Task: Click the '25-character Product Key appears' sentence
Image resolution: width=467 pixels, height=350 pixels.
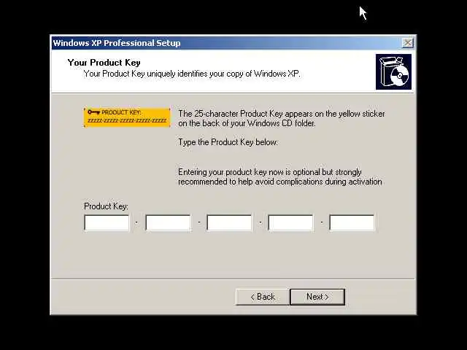Action: (282, 118)
